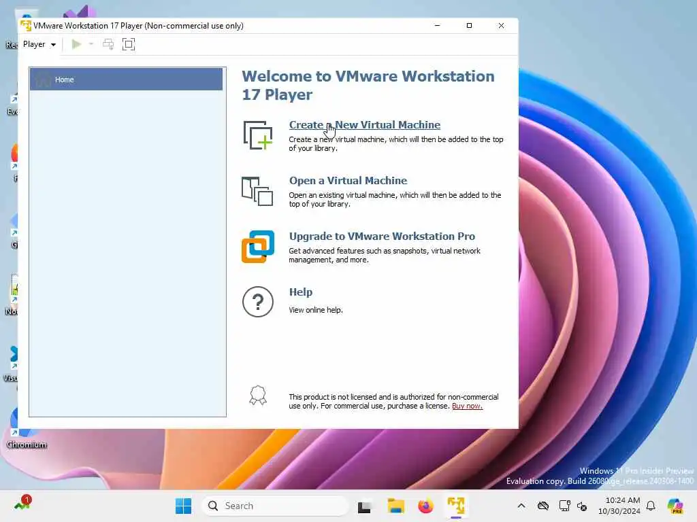The height and width of the screenshot is (522, 697).
Task: Enter full screen mode via toolbar icon
Action: pyautogui.click(x=129, y=44)
